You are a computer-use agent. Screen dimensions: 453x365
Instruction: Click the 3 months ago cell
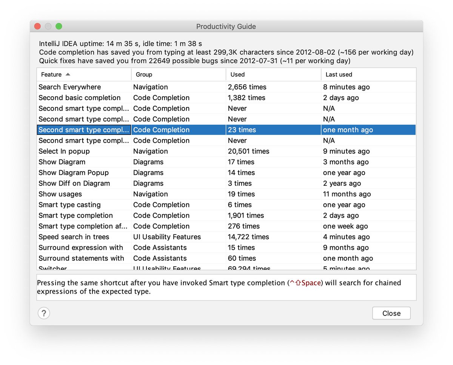tap(368, 162)
